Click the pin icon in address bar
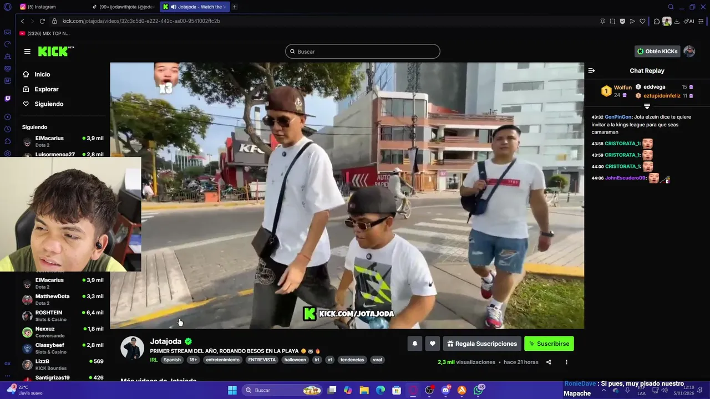This screenshot has height=399, width=710. click(x=602, y=21)
